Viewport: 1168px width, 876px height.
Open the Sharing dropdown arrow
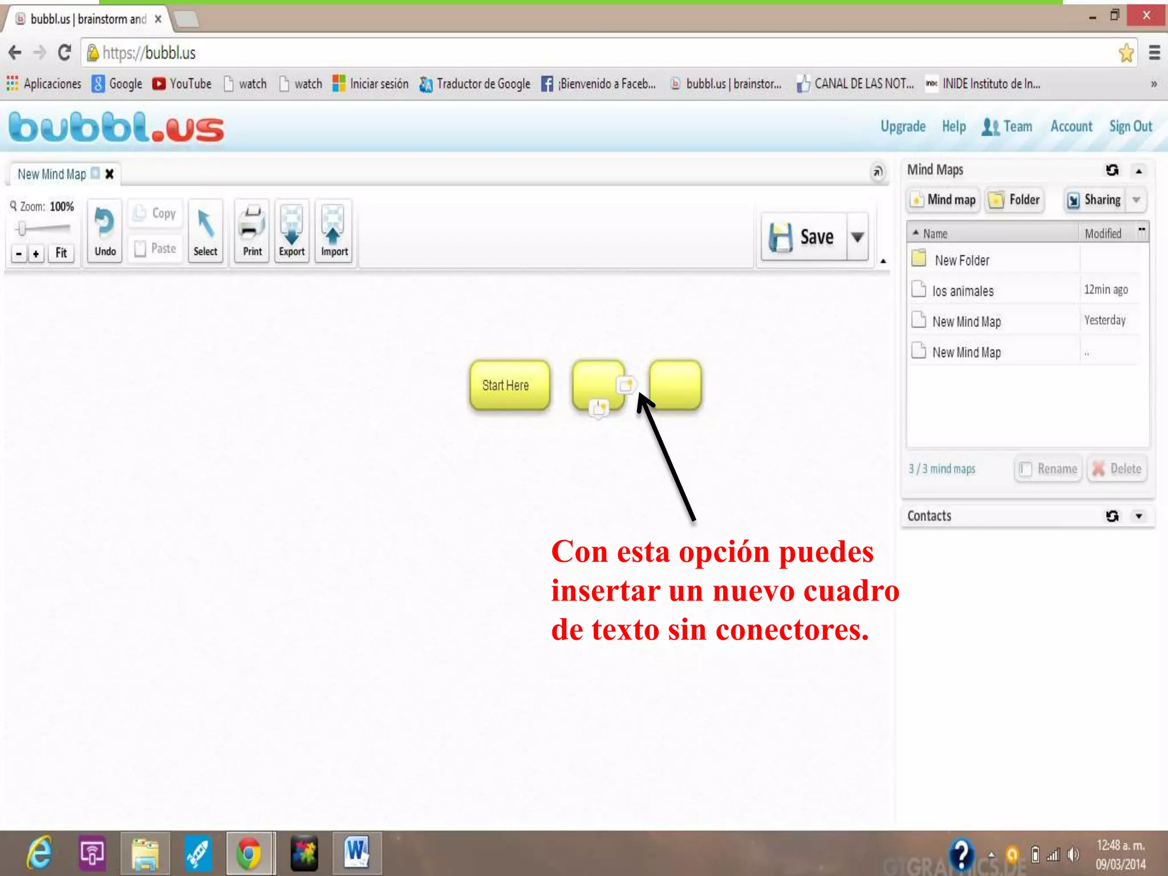coord(1136,200)
